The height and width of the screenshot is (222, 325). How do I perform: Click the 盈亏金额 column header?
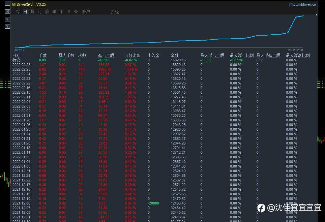[106, 55]
